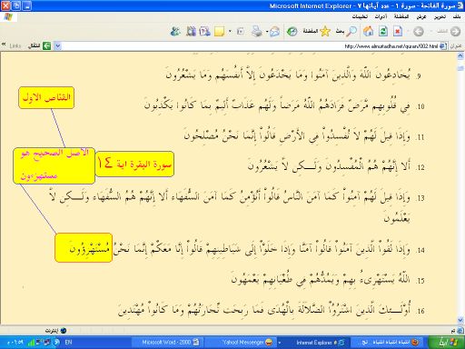Expand hidden tray icons with the round arrow
Image resolution: width=465 pixels, height=349 pixels.
coord(56,343)
